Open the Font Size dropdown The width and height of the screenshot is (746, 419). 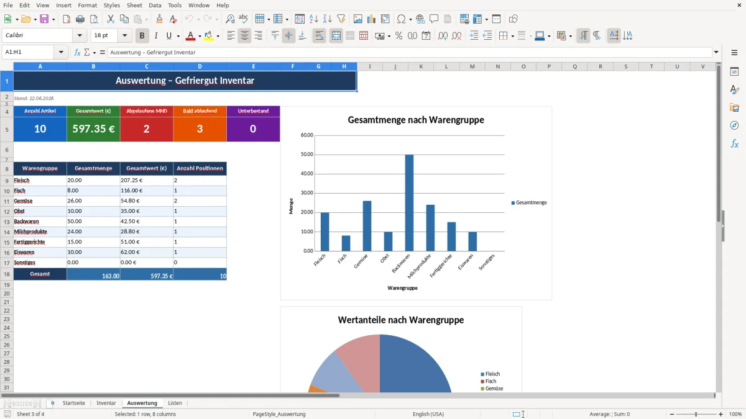tap(124, 36)
